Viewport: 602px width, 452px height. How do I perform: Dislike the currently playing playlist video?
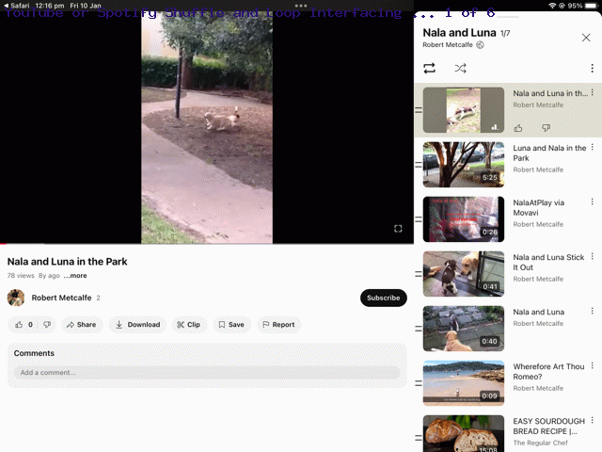coord(546,128)
